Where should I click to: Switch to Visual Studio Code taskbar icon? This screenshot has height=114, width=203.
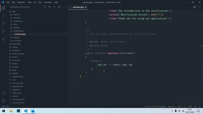pos(26,111)
